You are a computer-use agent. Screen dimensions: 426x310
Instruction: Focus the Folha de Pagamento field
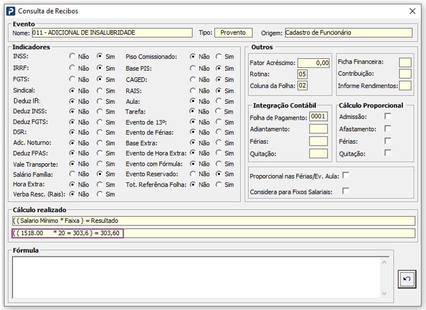[319, 117]
